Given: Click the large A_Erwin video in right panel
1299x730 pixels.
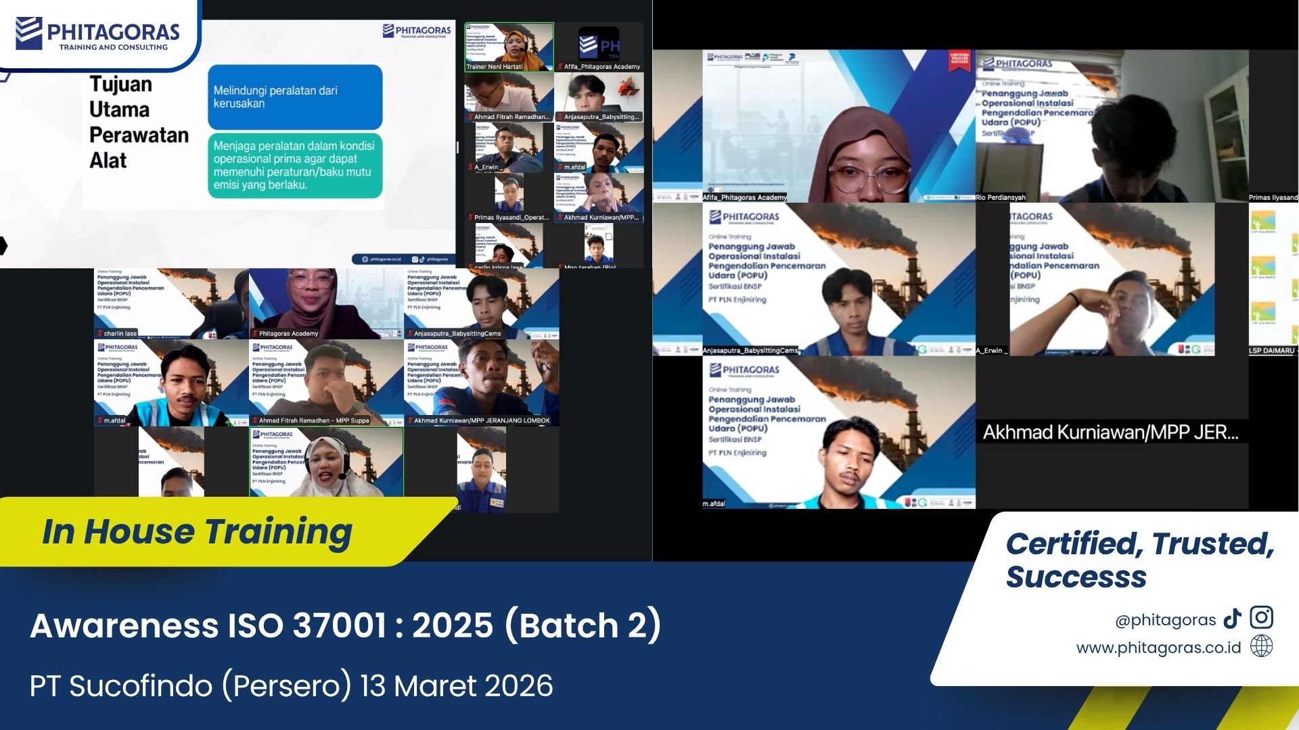Looking at the screenshot, I should (x=1112, y=279).
